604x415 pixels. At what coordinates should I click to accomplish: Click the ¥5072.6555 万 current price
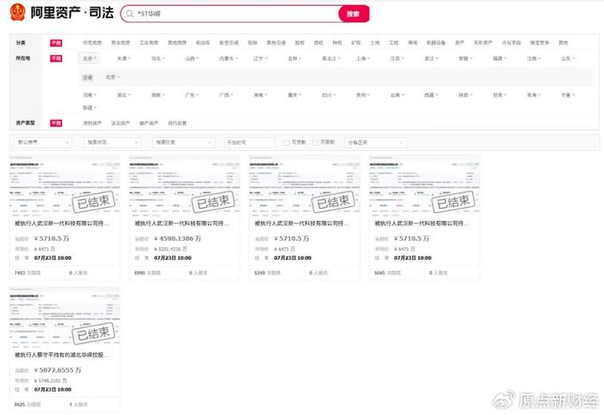coord(58,370)
